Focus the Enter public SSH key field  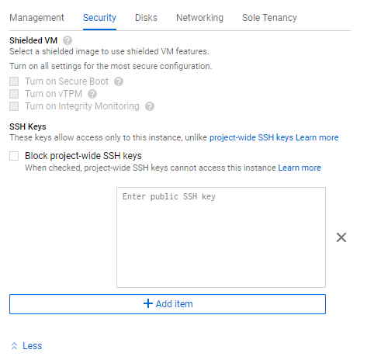pos(221,237)
